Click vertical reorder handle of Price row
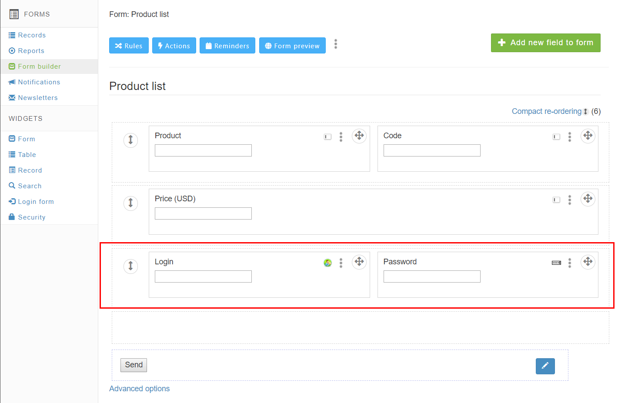 click(130, 203)
